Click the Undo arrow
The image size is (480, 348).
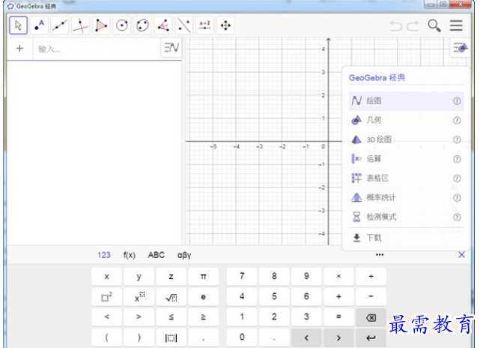pyautogui.click(x=396, y=25)
